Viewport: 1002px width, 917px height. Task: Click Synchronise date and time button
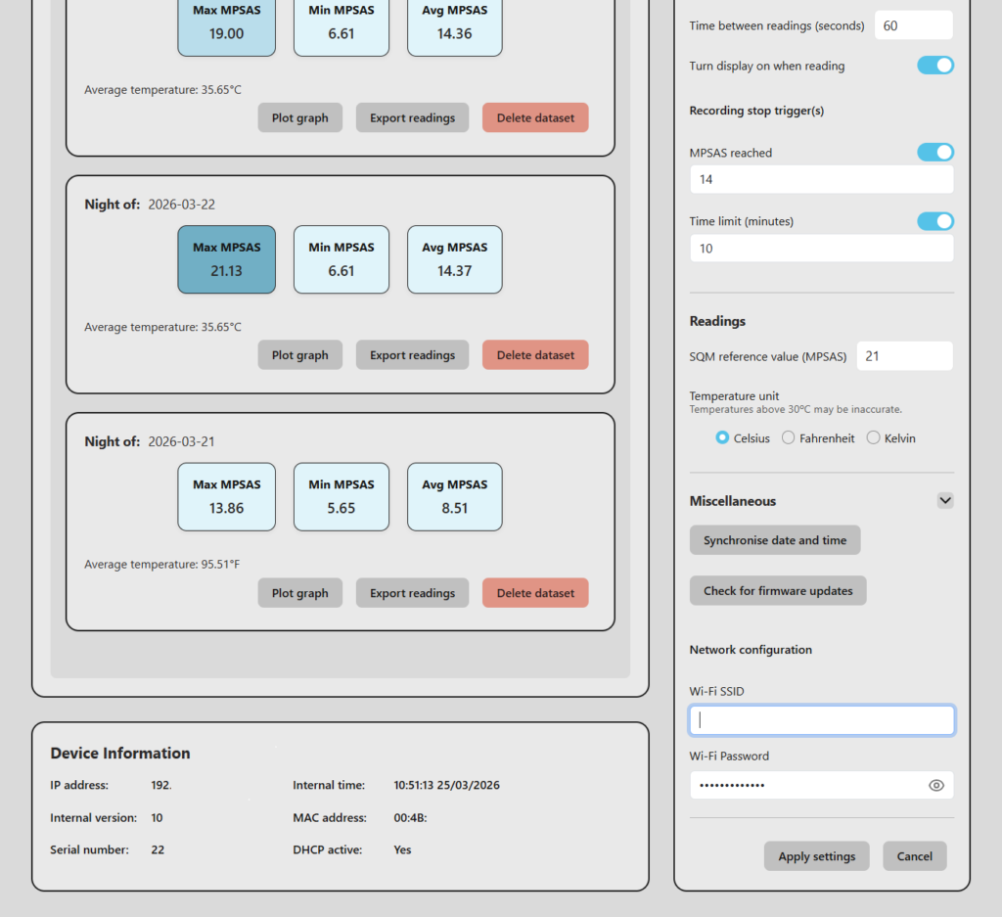point(775,540)
